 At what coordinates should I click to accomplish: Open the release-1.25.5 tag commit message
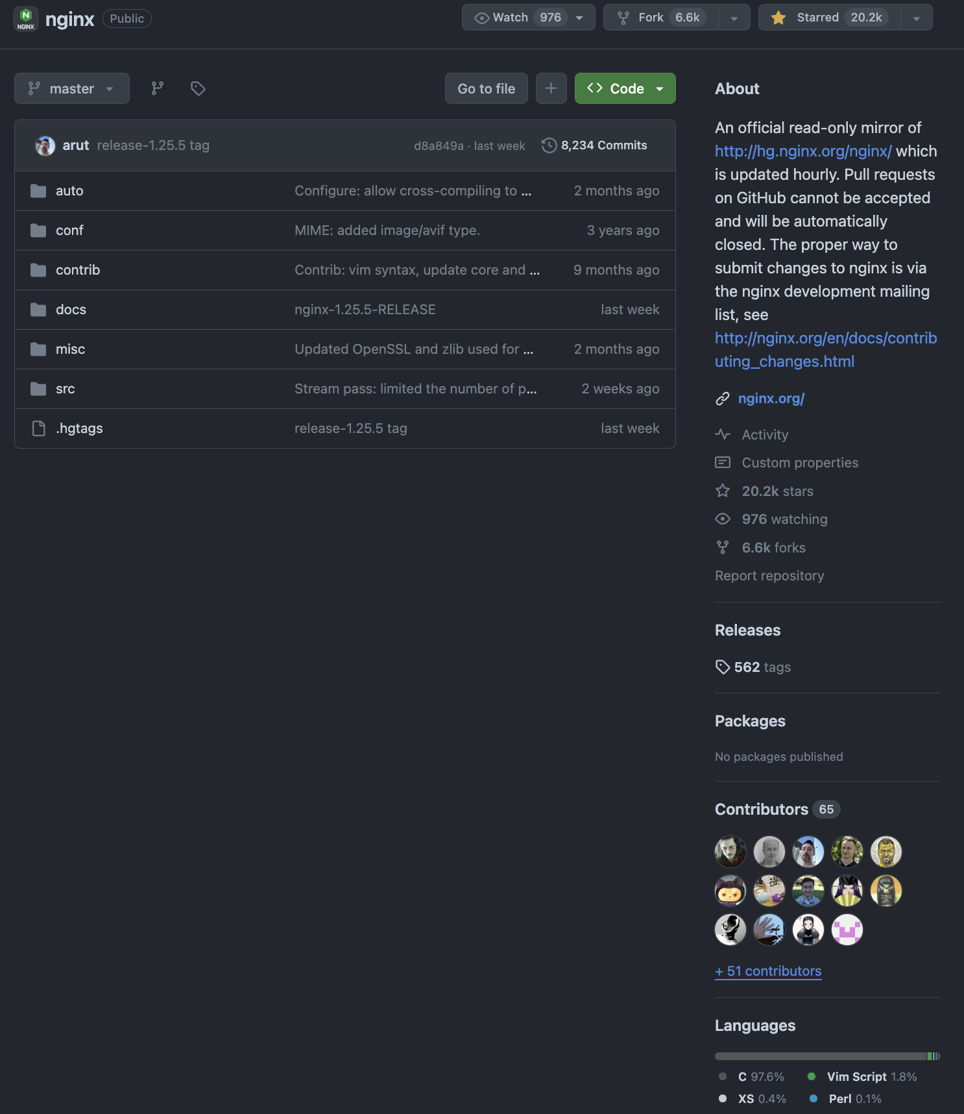(x=153, y=145)
